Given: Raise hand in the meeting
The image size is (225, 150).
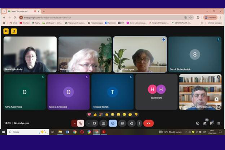Looking at the screenshot, I should click(131, 123).
